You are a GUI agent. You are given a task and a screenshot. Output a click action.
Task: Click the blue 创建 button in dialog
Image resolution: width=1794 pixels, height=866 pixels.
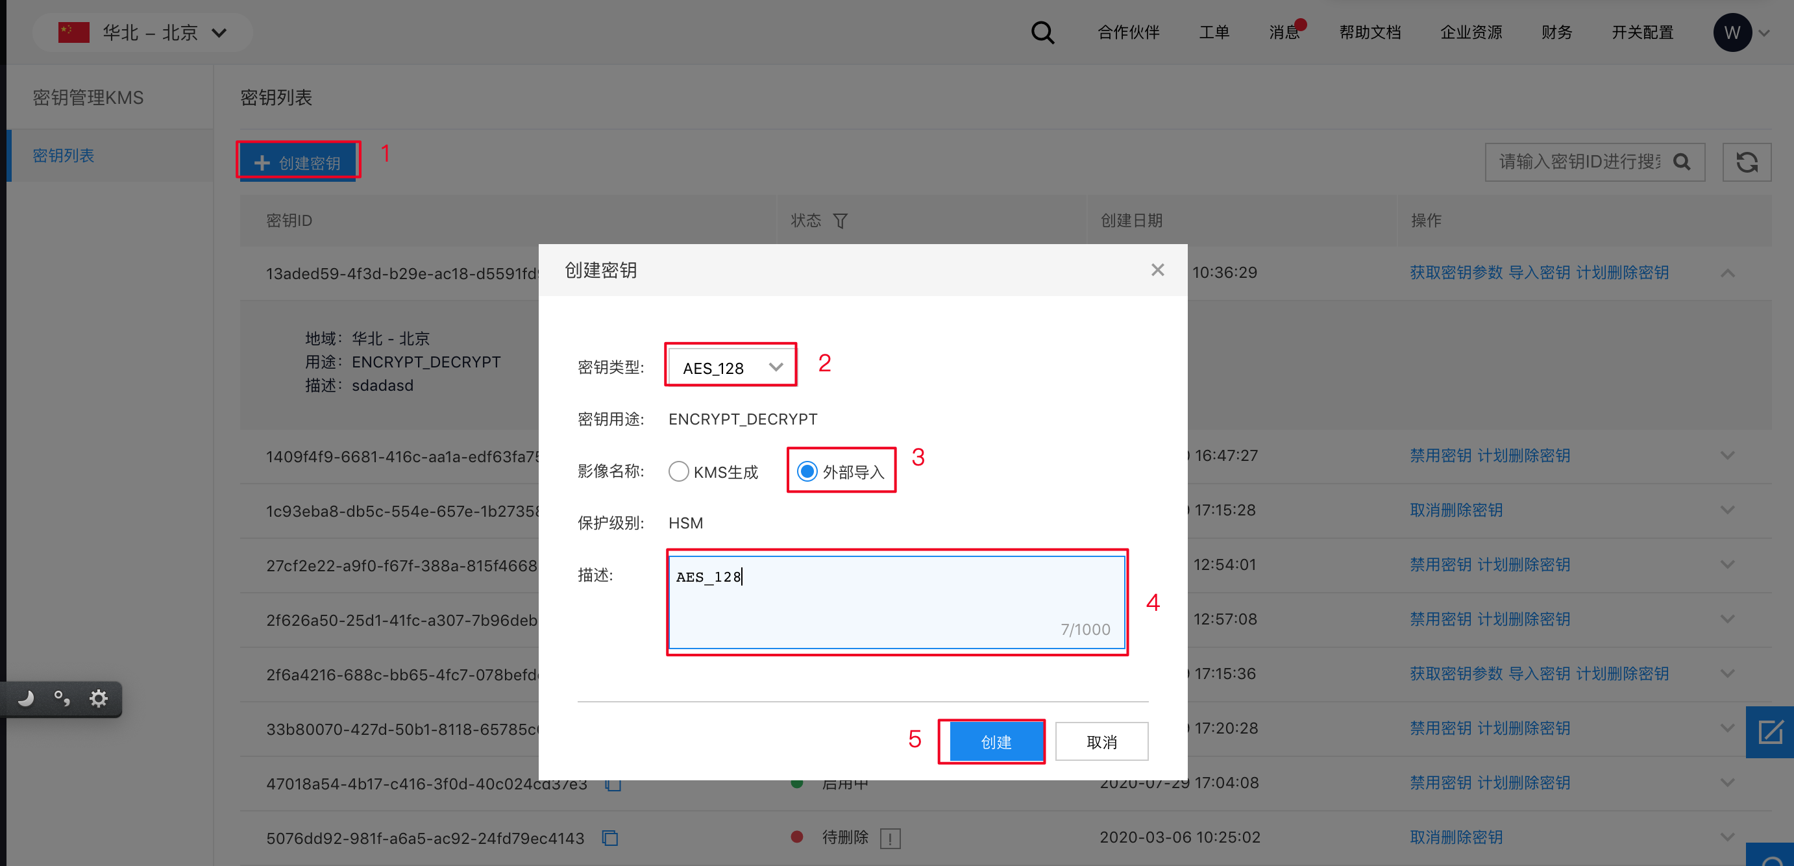coord(996,742)
